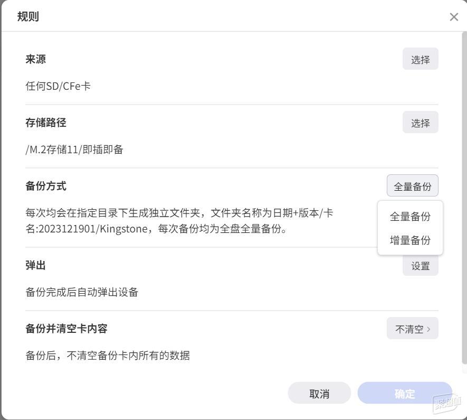Collapse the 备份方式 dropdown button
Screen dimensions: 467x420
pos(413,186)
